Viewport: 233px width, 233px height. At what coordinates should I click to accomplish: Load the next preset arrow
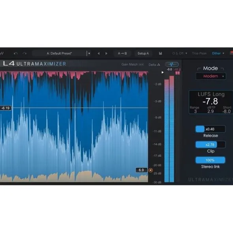[106, 53]
